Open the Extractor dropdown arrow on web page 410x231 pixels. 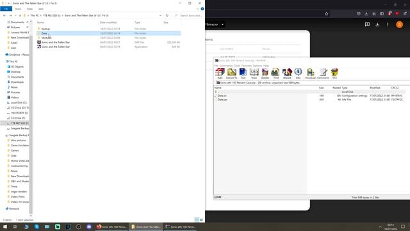[222, 24]
